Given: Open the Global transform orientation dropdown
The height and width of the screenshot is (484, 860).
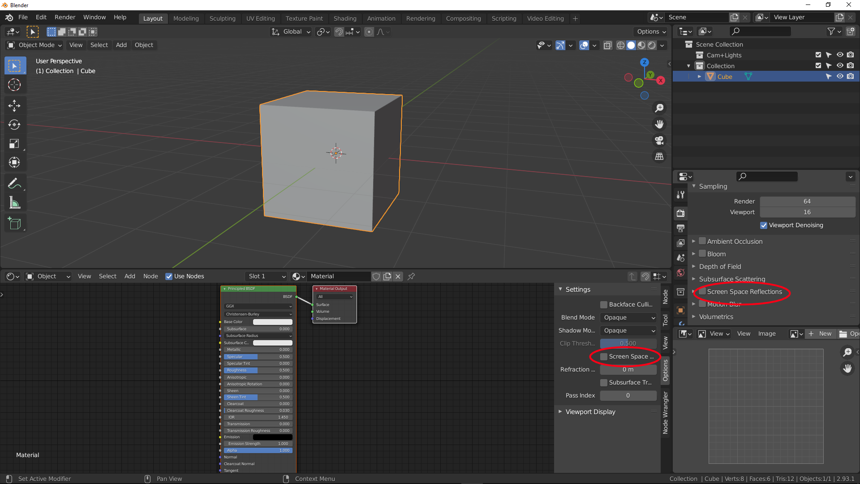Looking at the screenshot, I should (x=290, y=32).
